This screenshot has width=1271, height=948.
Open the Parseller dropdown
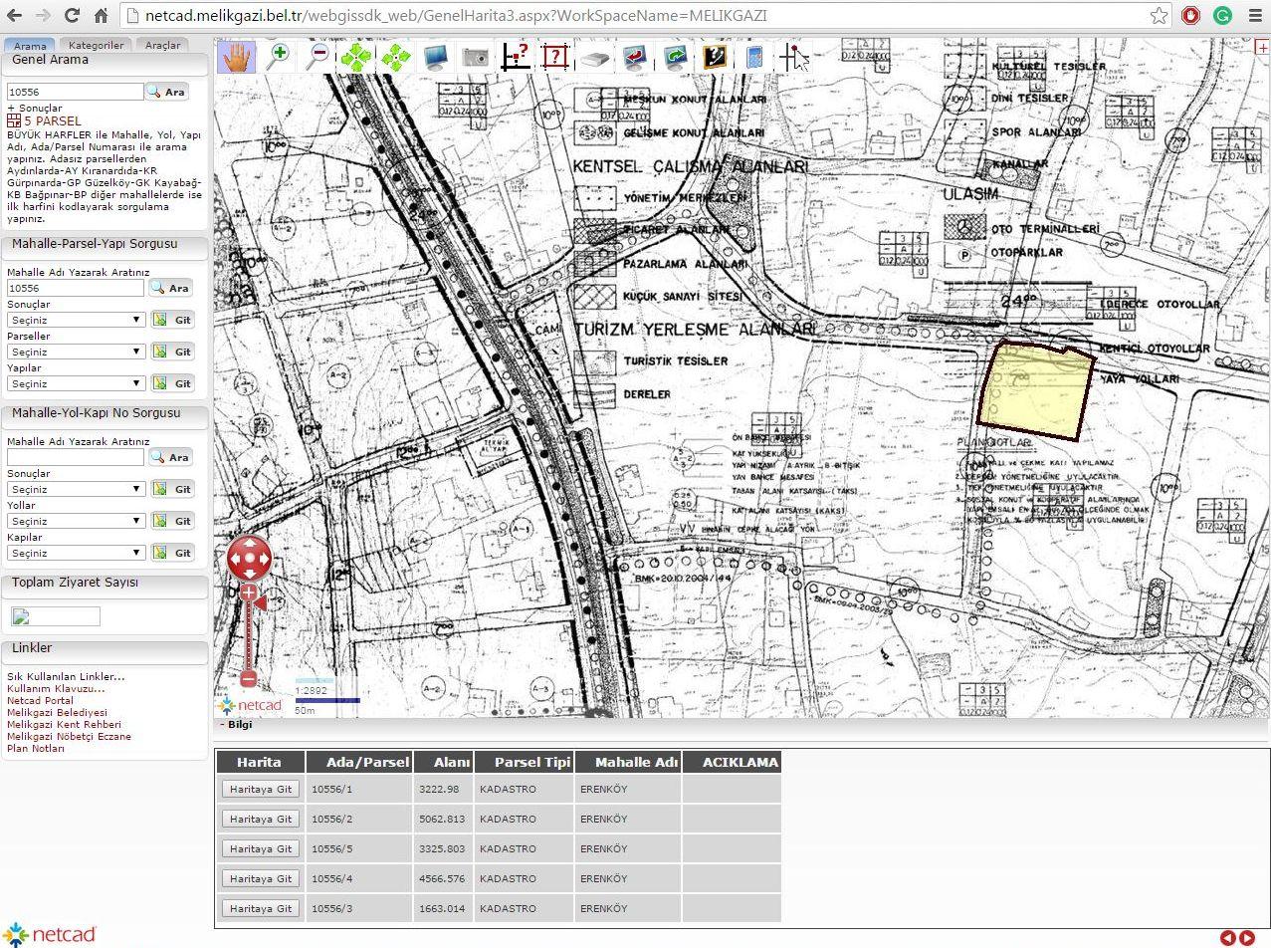tap(77, 352)
